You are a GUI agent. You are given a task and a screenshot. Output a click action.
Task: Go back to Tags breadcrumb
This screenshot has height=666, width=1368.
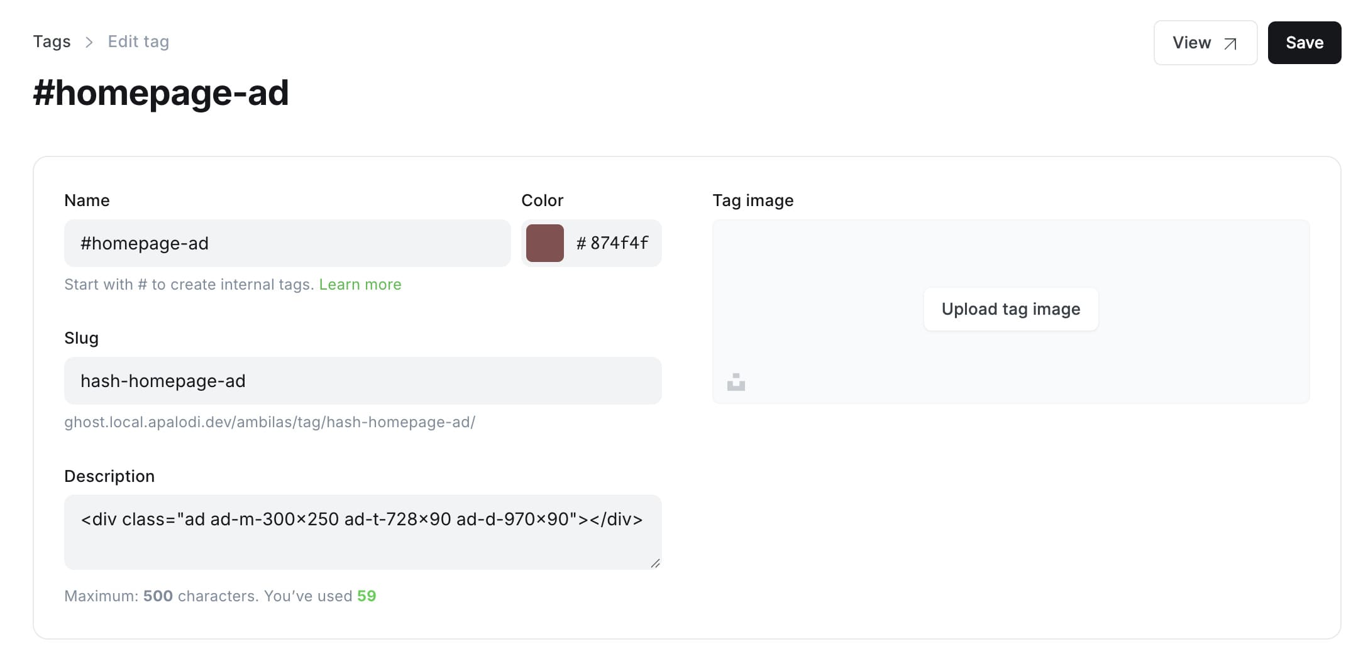pos(52,41)
